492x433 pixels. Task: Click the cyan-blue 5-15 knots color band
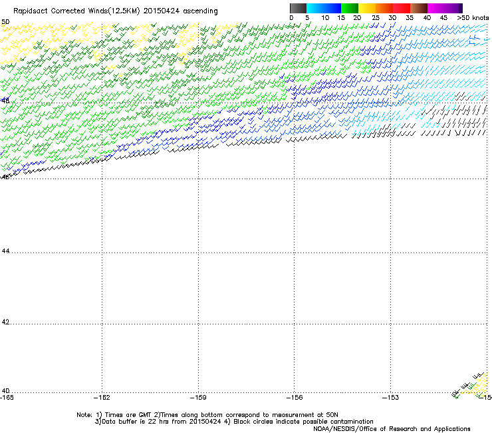pos(324,8)
